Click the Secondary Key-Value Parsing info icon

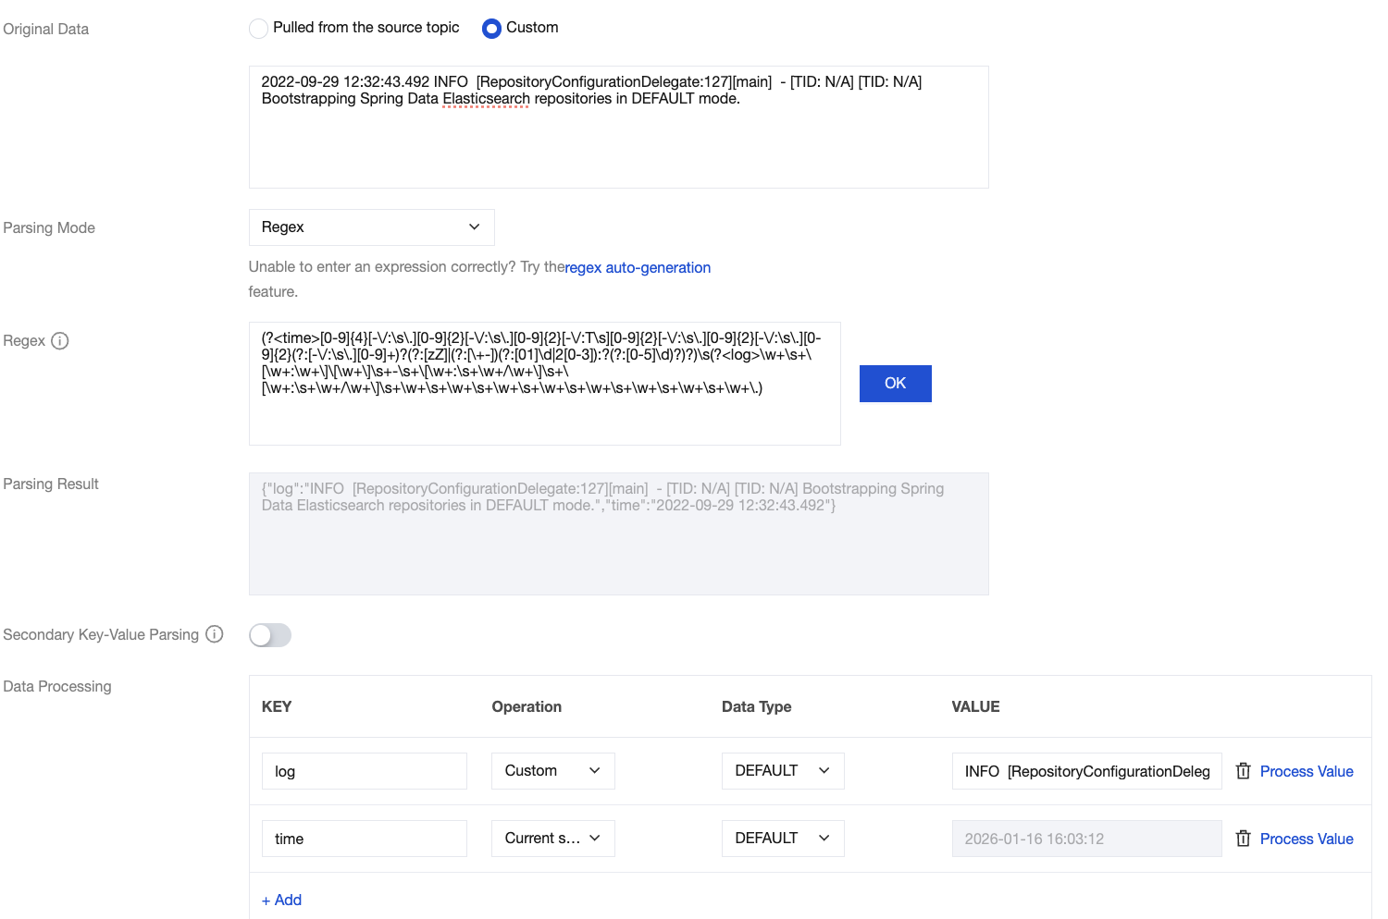[215, 634]
